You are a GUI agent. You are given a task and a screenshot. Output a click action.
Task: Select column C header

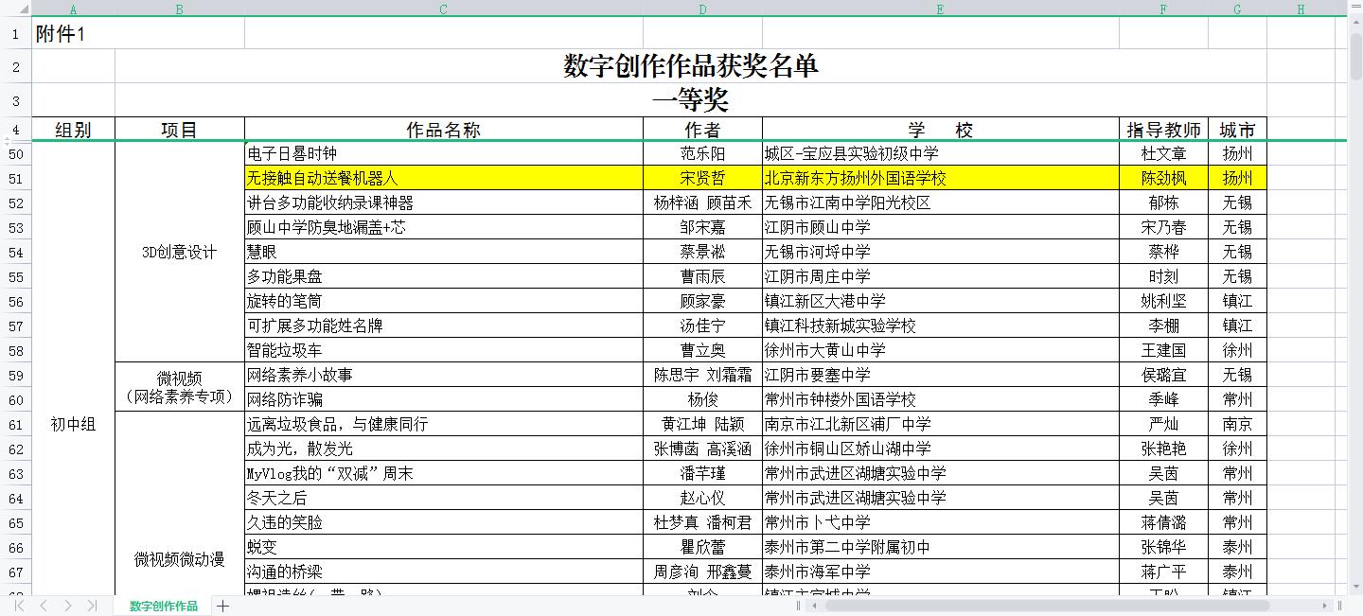pos(444,9)
